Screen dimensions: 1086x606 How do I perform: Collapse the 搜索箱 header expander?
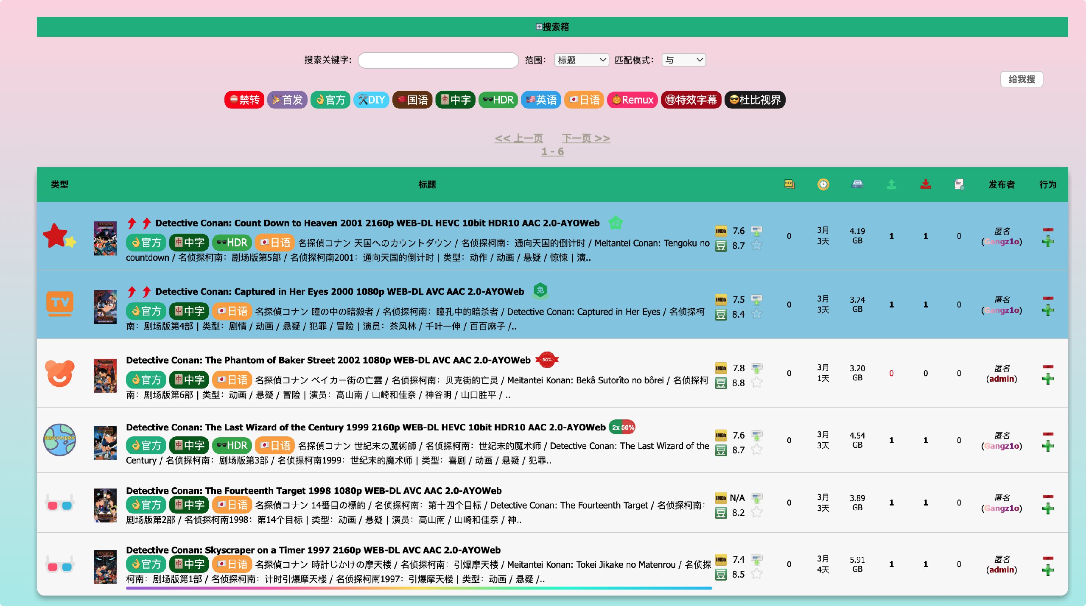539,27
